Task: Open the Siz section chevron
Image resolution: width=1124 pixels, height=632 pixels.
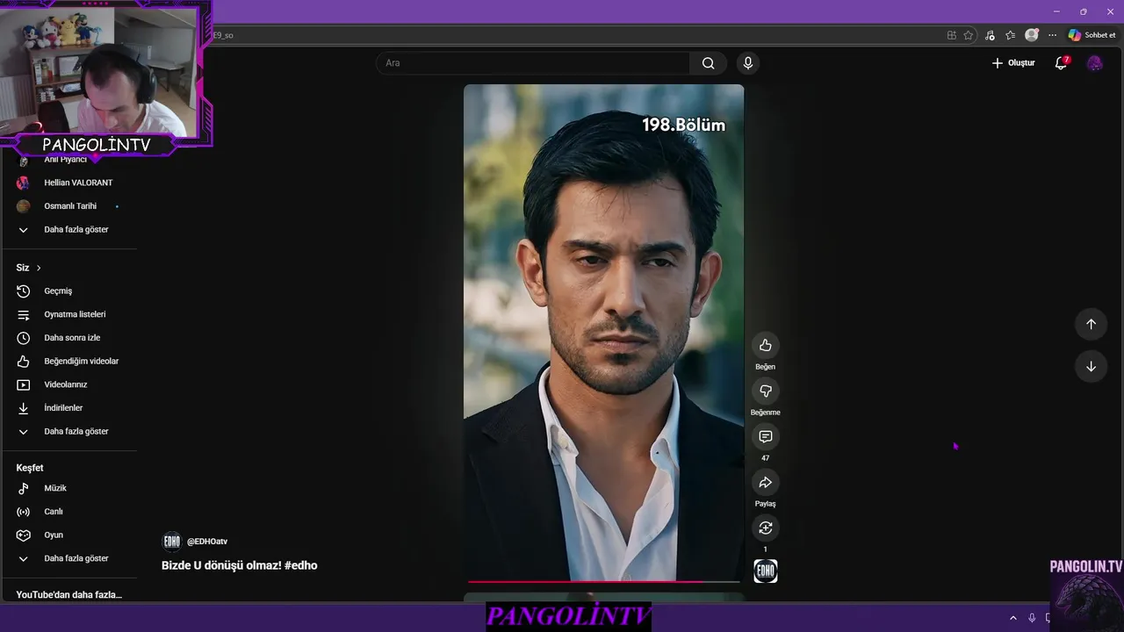Action: 39,268
